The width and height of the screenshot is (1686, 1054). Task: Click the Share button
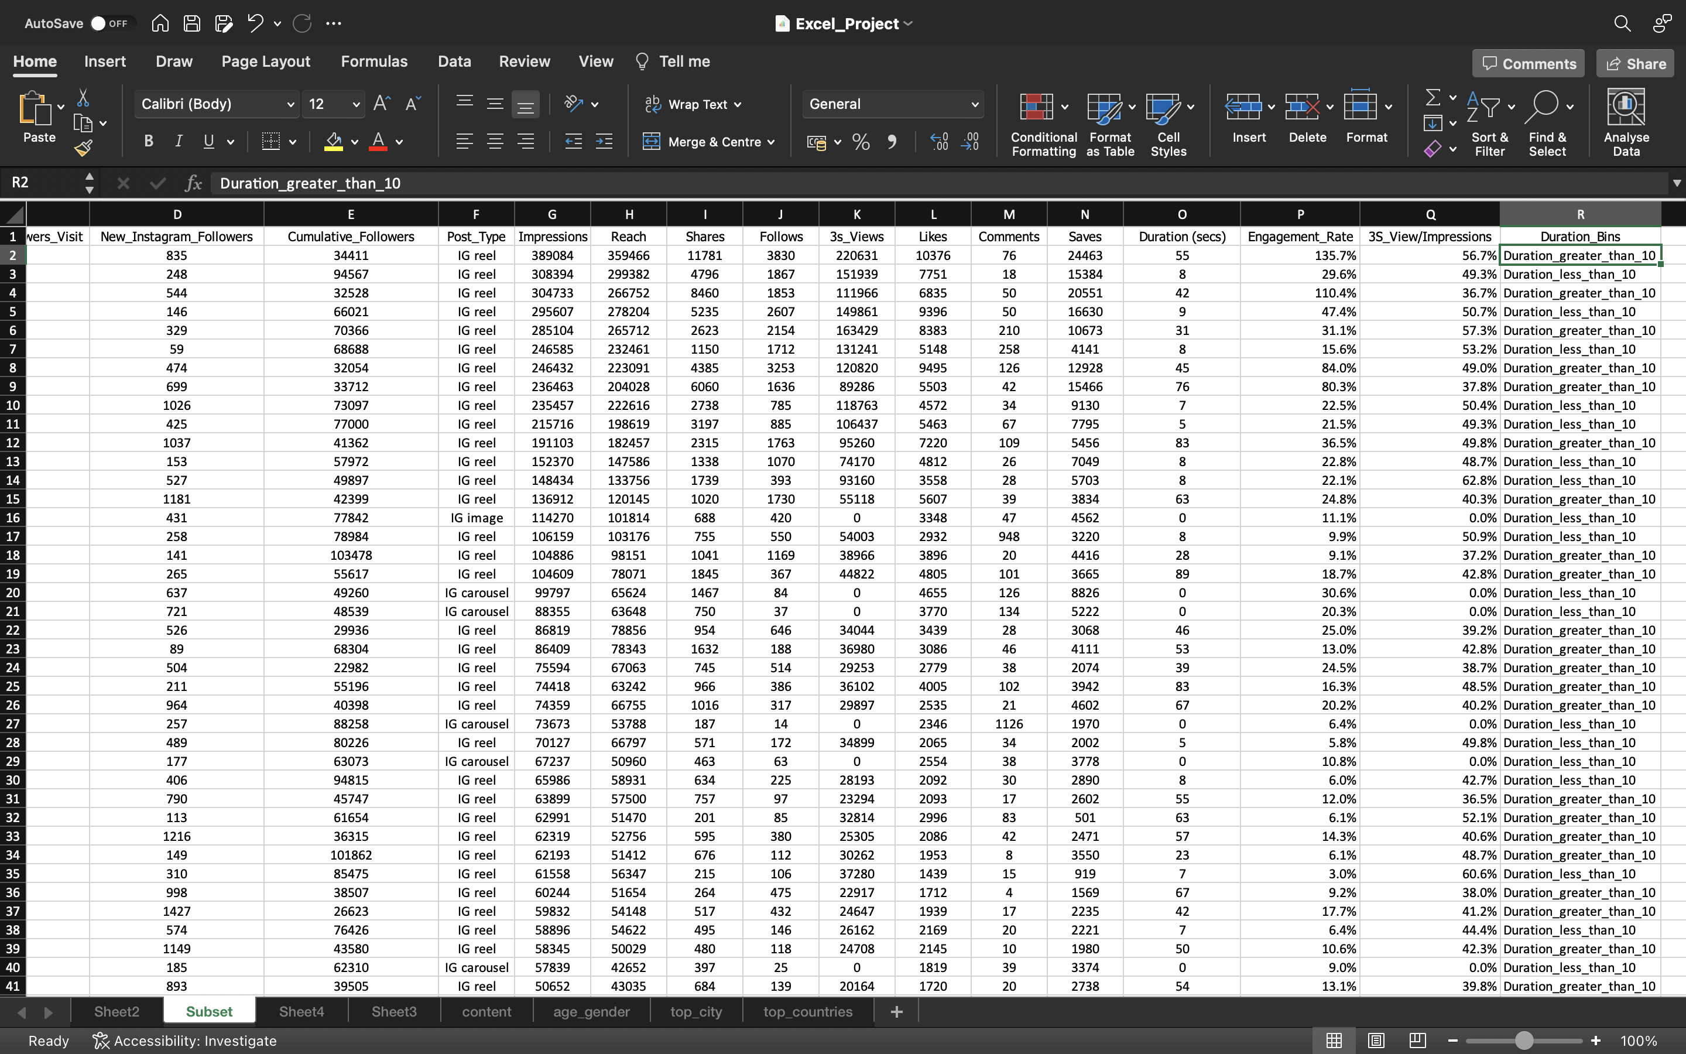click(x=1635, y=63)
